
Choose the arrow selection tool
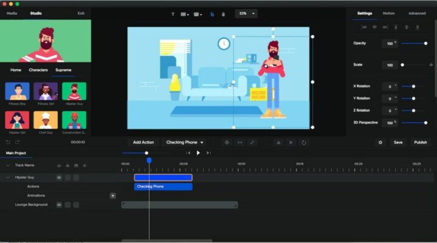tap(213, 14)
